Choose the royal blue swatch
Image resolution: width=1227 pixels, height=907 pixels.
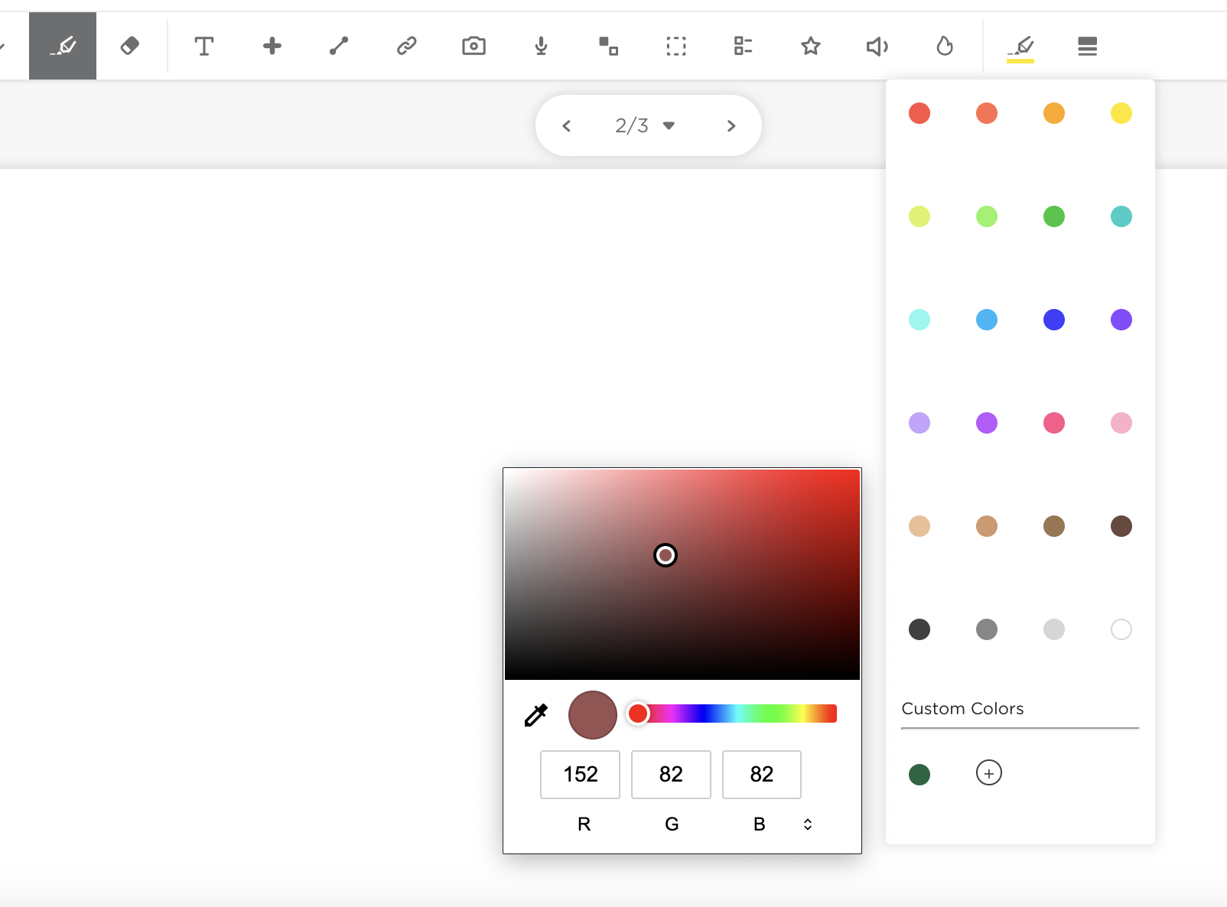tap(1054, 320)
